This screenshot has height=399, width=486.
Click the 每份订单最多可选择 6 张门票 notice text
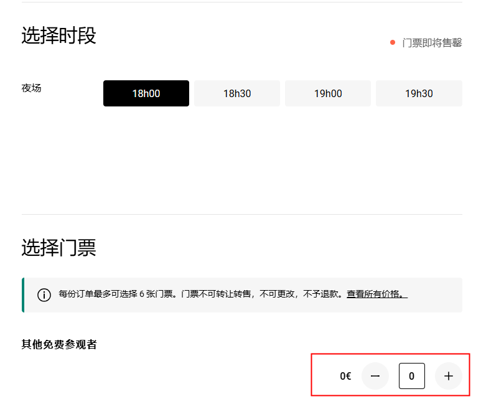118,294
